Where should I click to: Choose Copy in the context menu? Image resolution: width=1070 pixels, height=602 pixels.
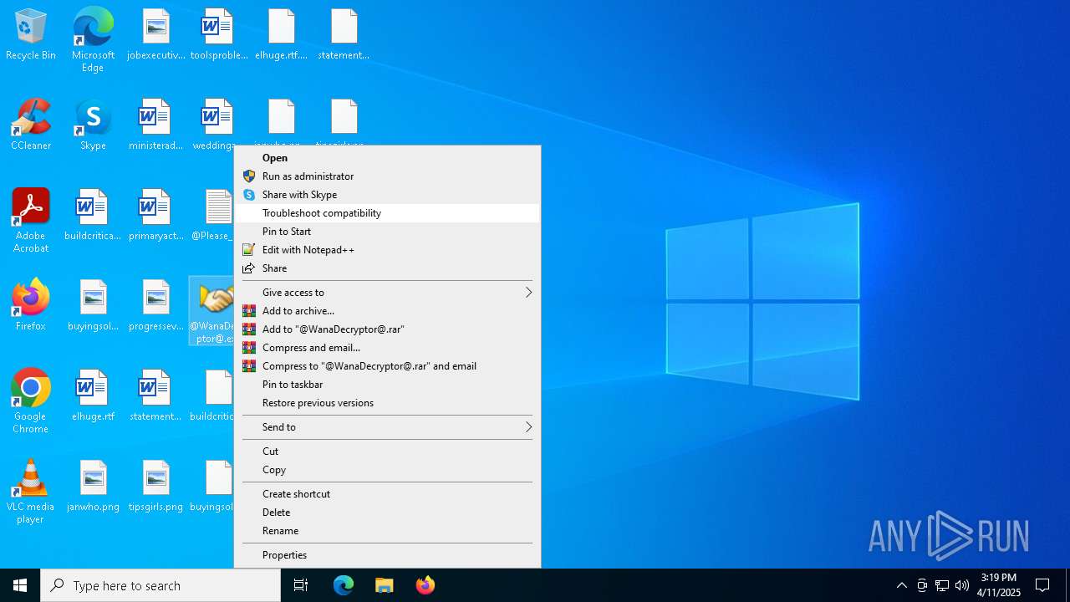click(x=387, y=470)
